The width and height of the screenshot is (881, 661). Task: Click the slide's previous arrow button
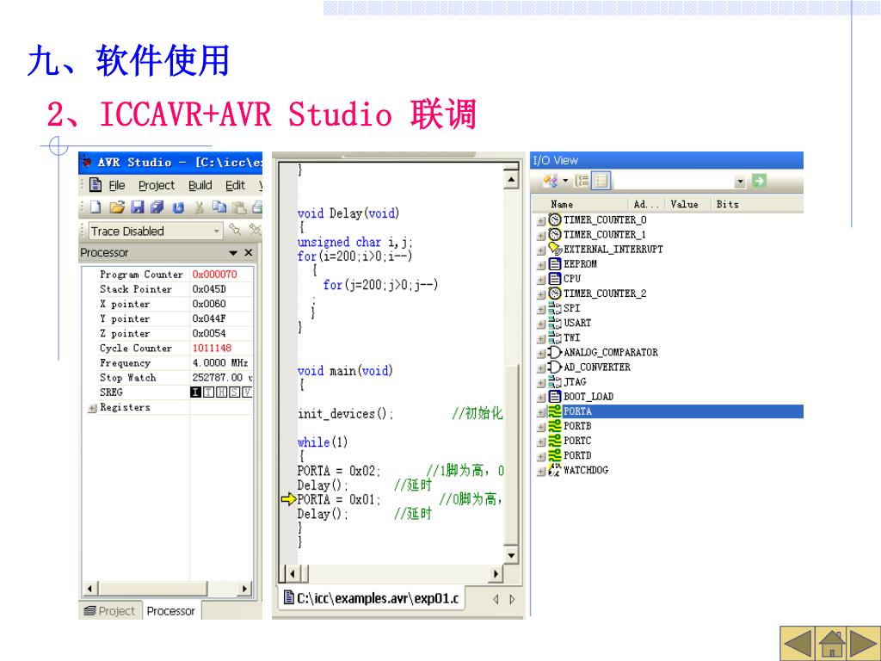[798, 643]
